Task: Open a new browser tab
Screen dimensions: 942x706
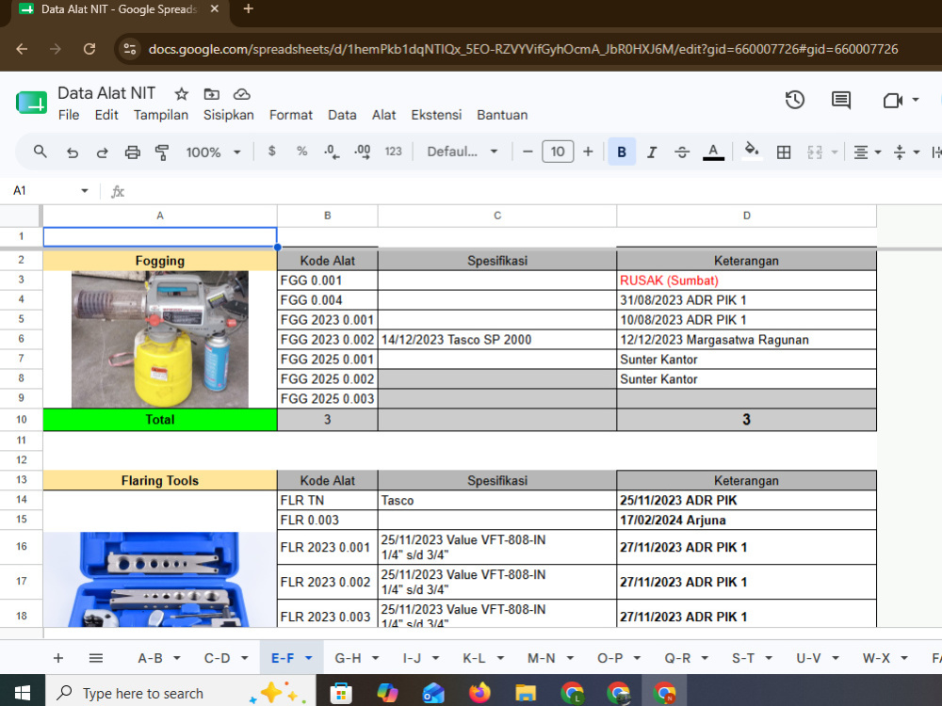Action: click(248, 9)
